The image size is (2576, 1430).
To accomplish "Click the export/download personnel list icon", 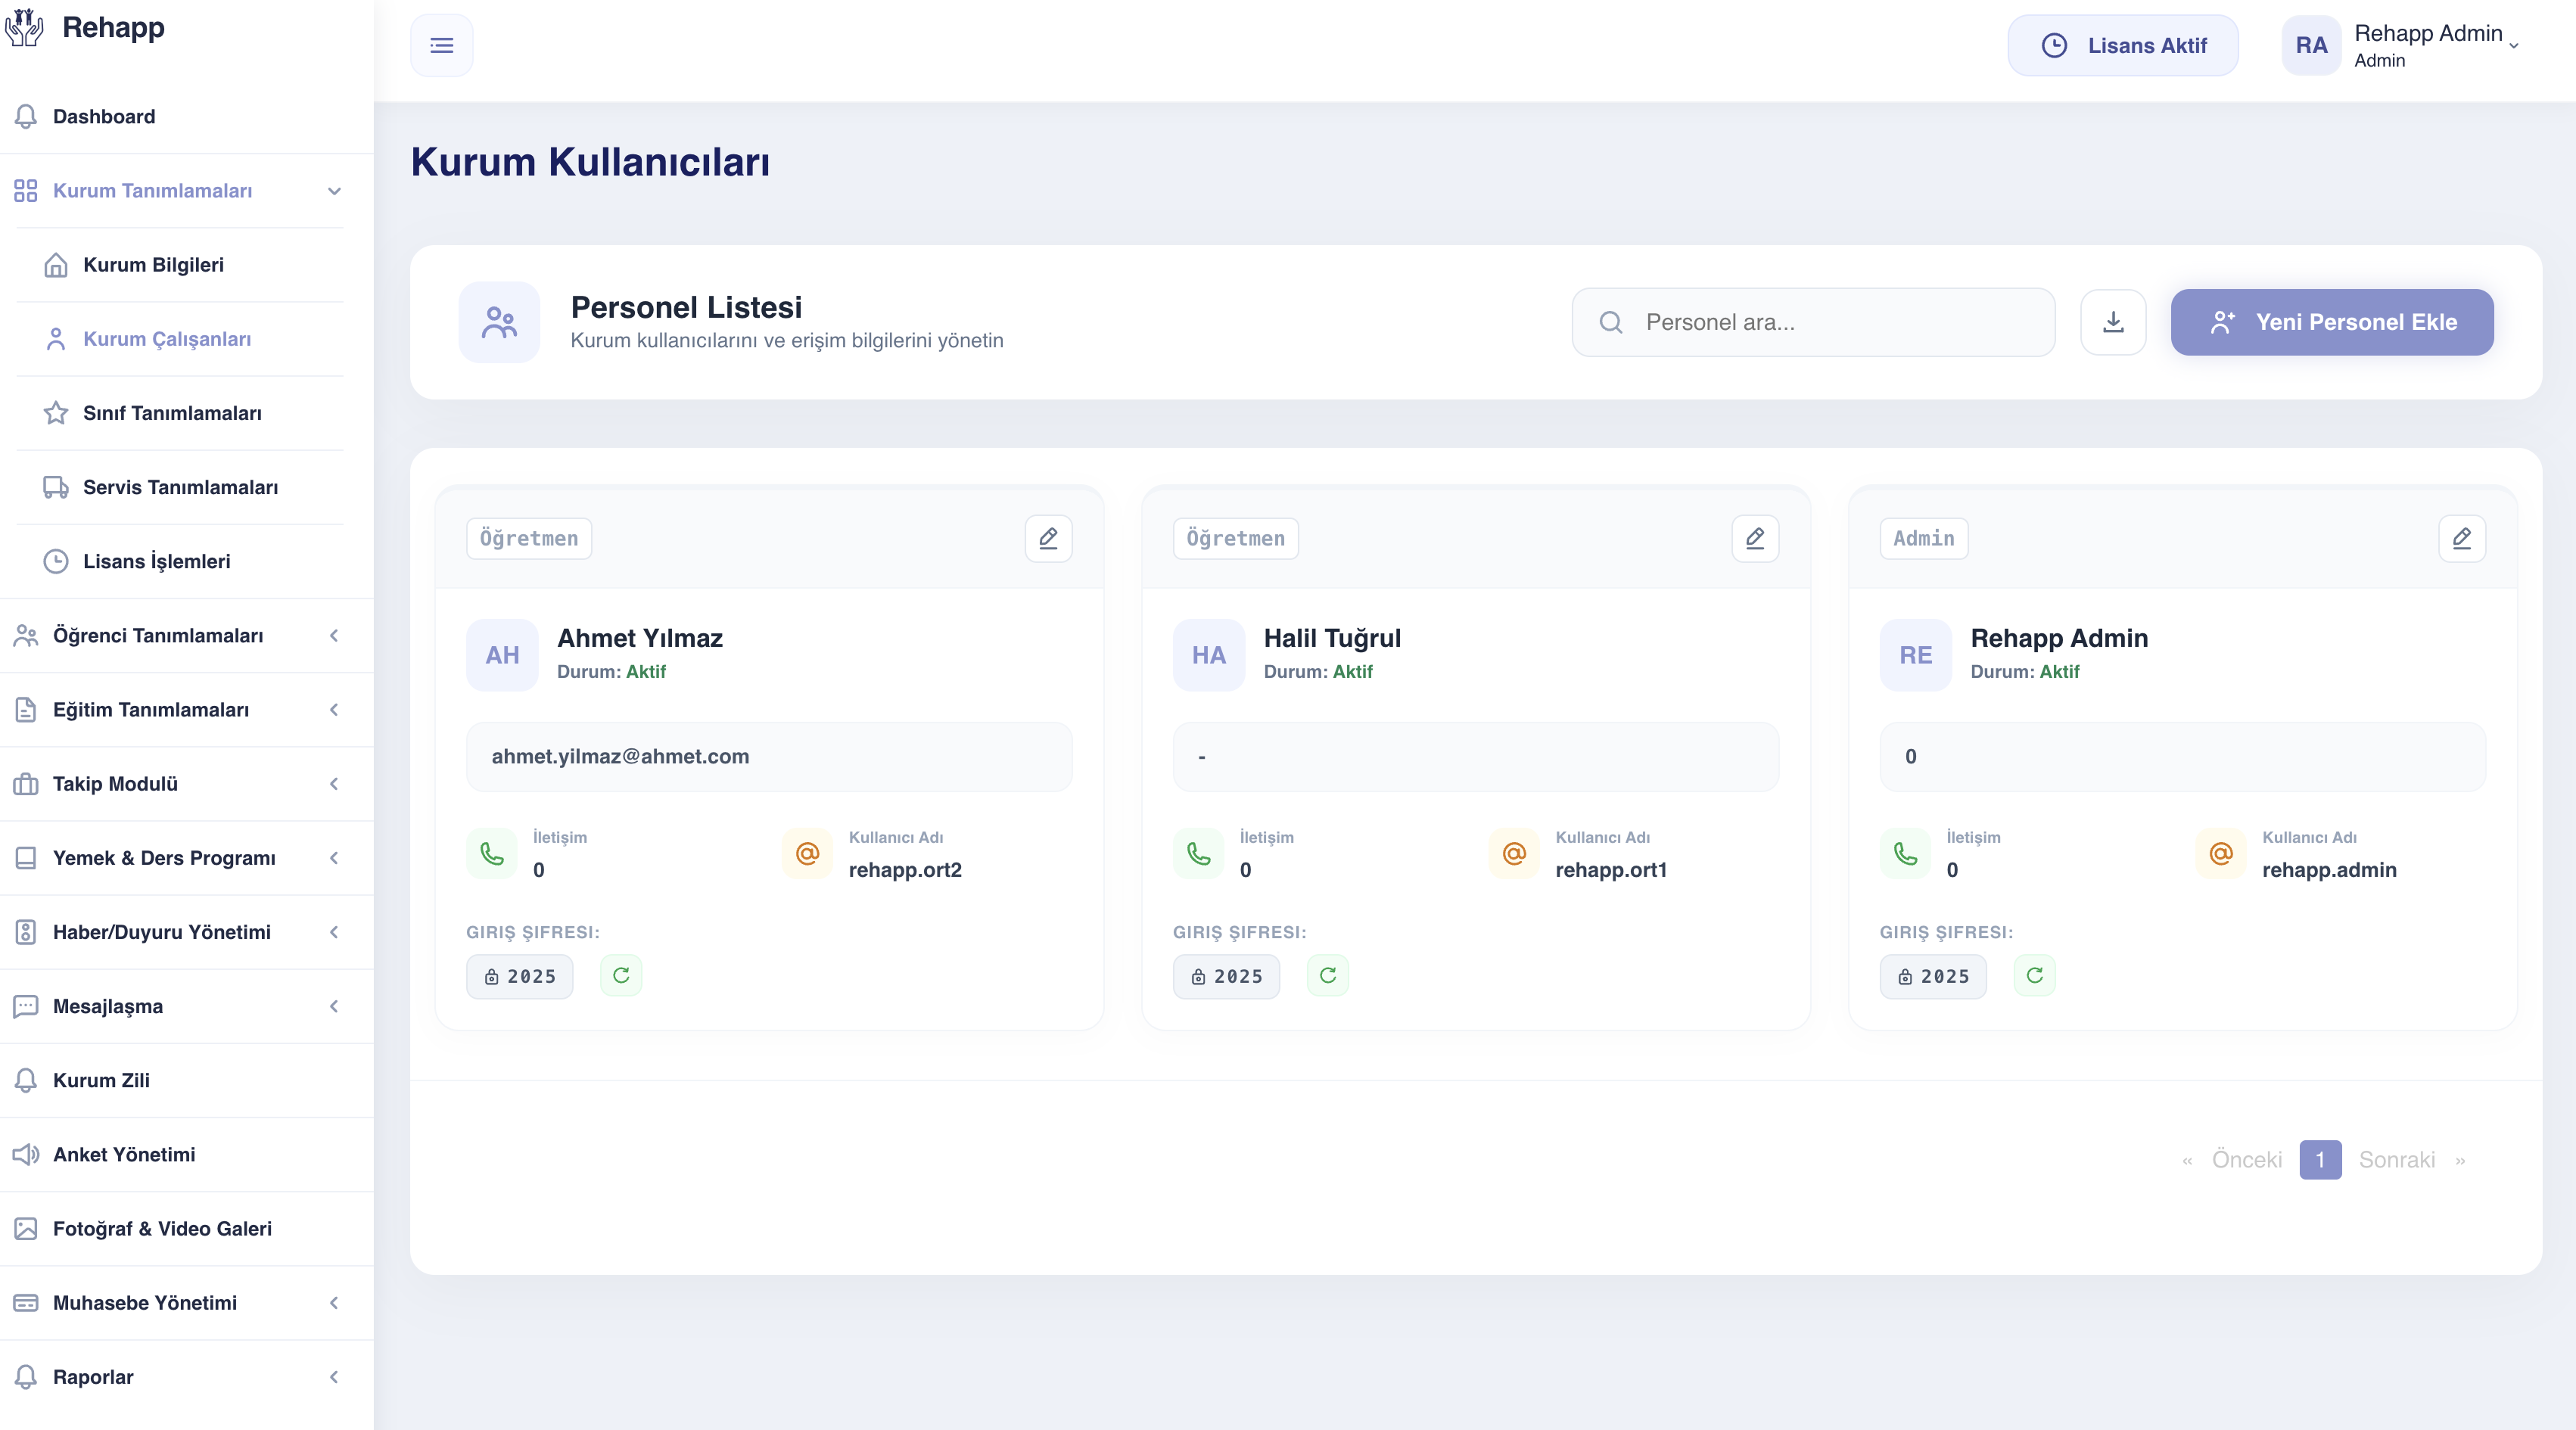I will point(2113,322).
